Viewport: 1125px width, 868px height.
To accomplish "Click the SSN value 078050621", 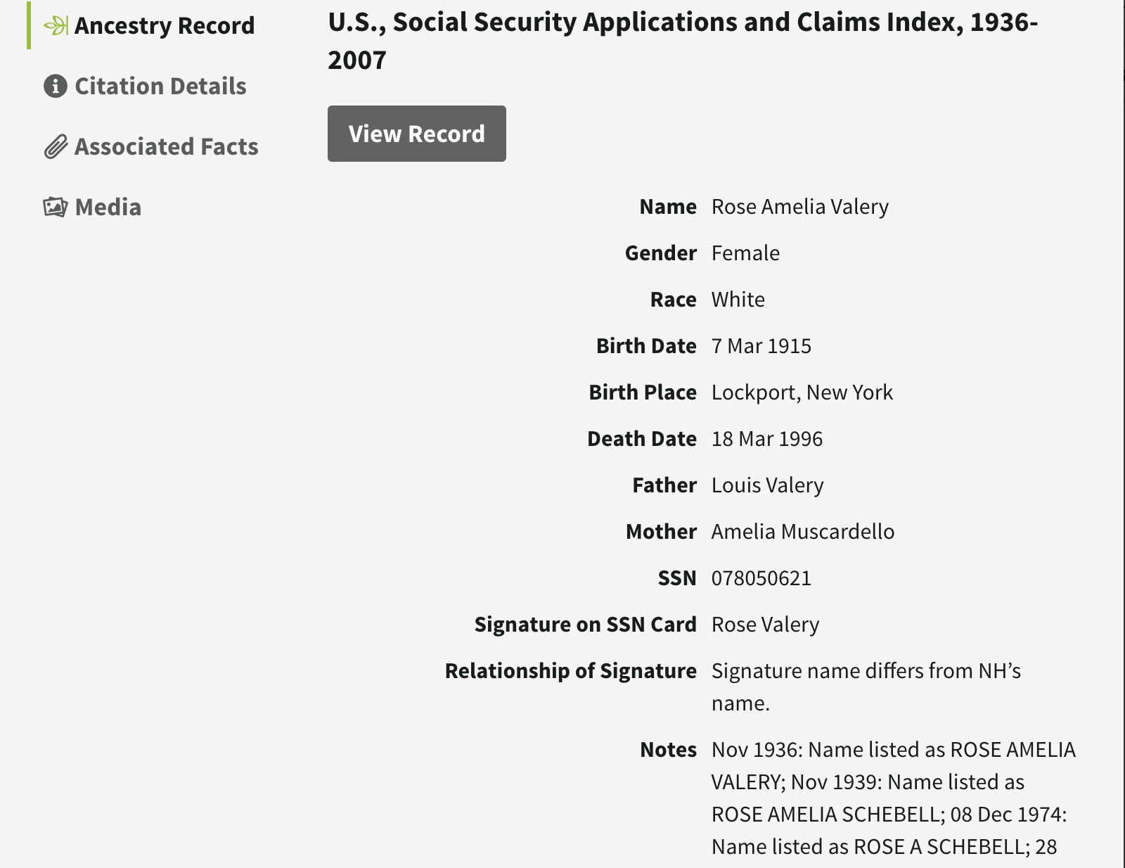I will pyautogui.click(x=761, y=578).
